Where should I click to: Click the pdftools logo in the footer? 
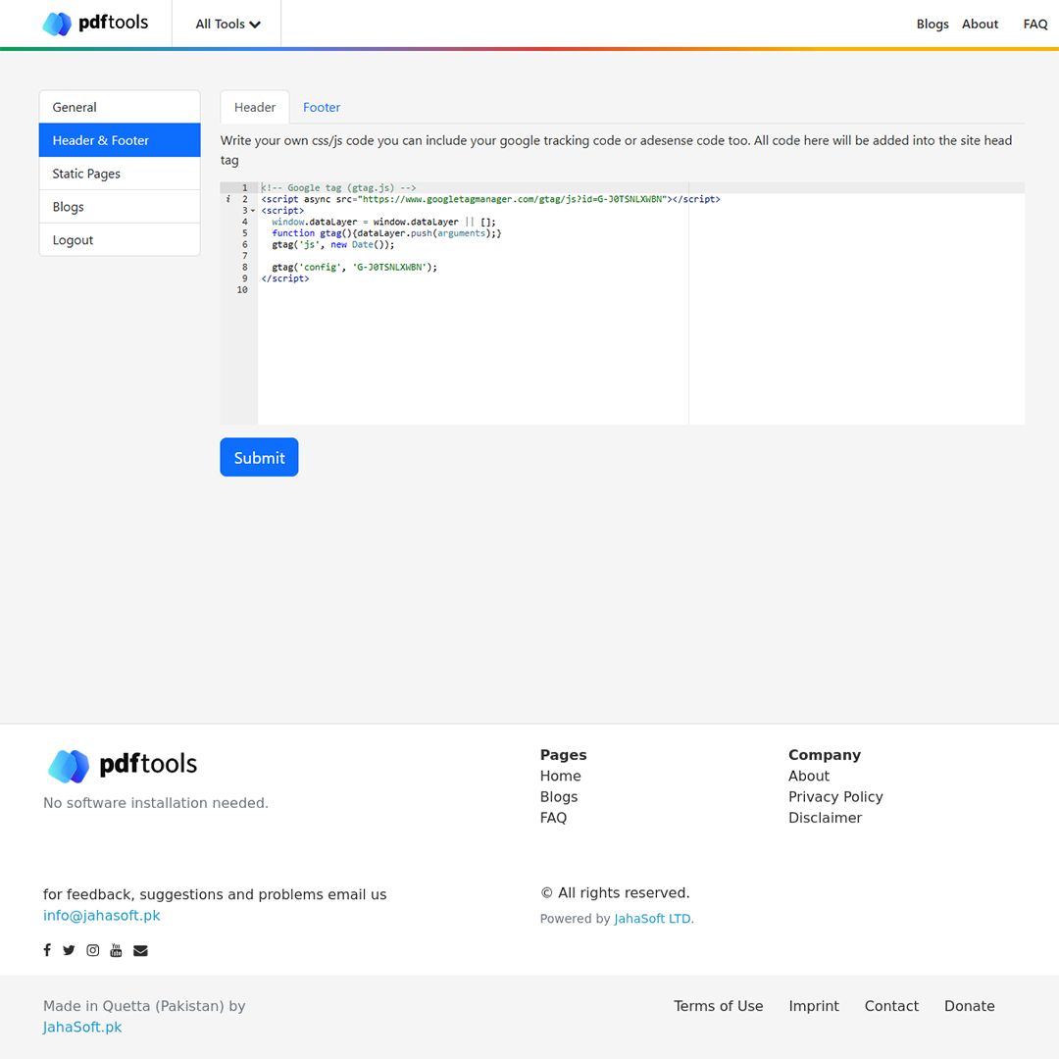[x=123, y=765]
